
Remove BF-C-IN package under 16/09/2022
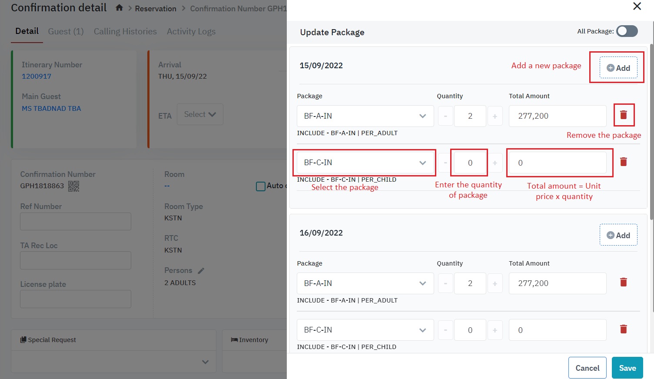(x=623, y=329)
